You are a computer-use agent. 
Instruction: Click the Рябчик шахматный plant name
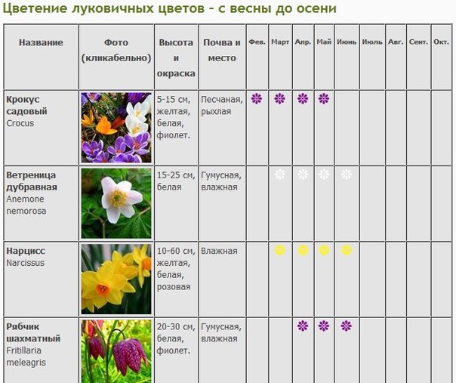pyautogui.click(x=33, y=332)
